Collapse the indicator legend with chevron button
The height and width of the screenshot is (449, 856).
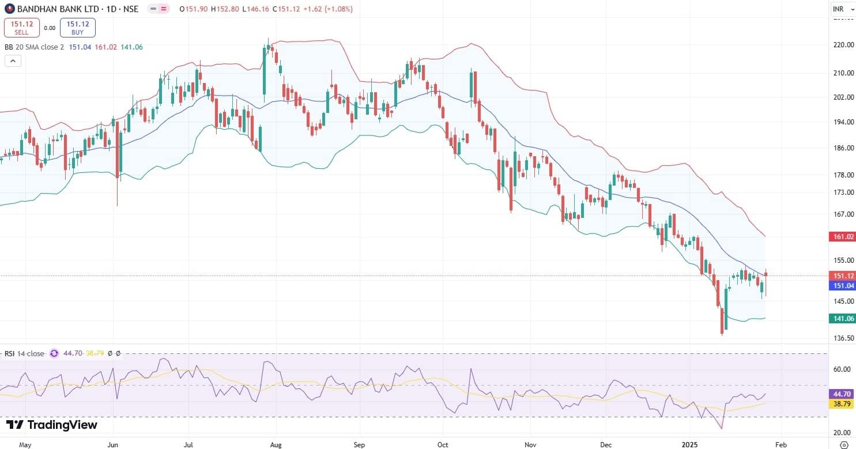click(13, 61)
